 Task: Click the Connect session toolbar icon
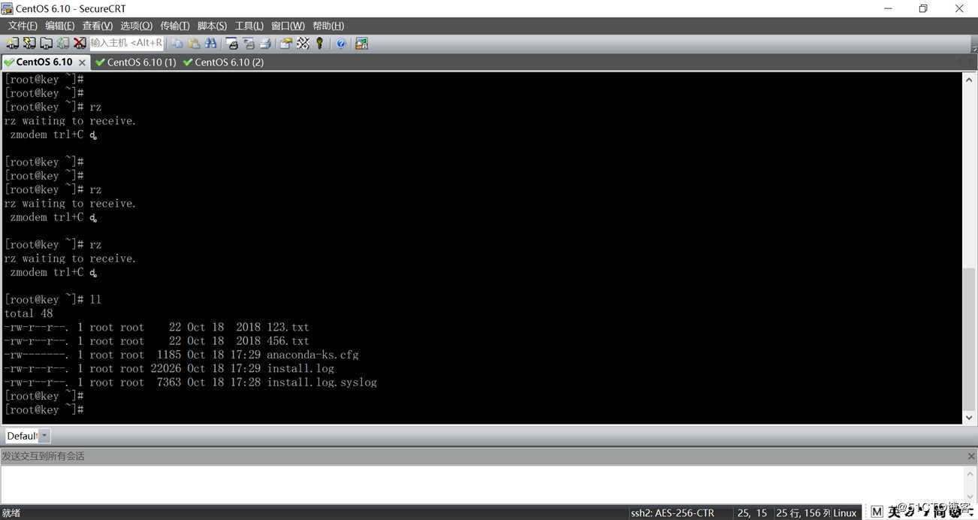[x=13, y=44]
